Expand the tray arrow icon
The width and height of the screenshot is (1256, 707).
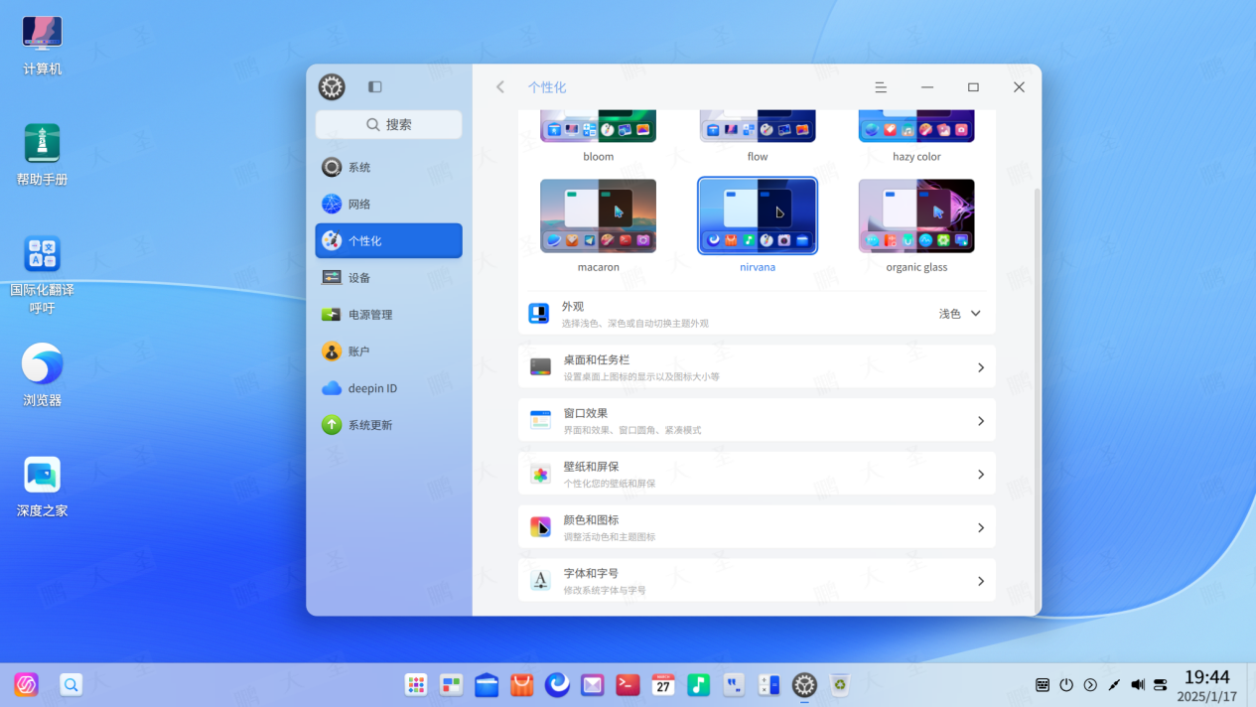pyautogui.click(x=1090, y=685)
